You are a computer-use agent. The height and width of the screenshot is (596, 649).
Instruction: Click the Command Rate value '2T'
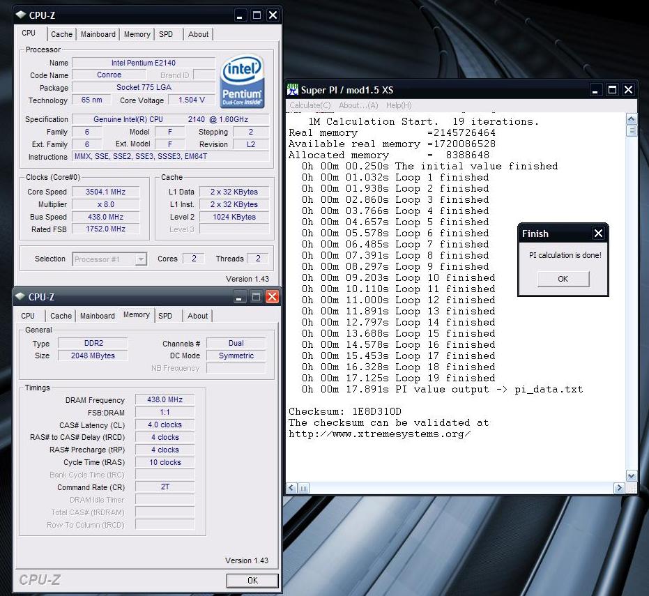point(165,487)
